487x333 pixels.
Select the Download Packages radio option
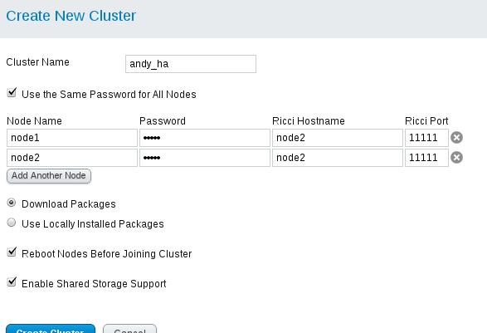coord(12,203)
